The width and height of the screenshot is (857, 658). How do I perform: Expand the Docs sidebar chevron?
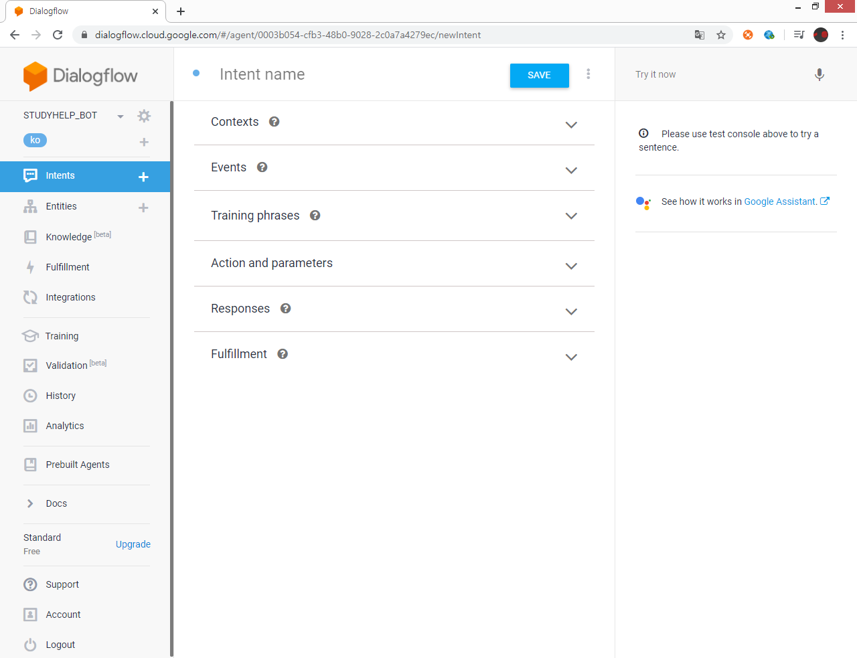coord(30,503)
